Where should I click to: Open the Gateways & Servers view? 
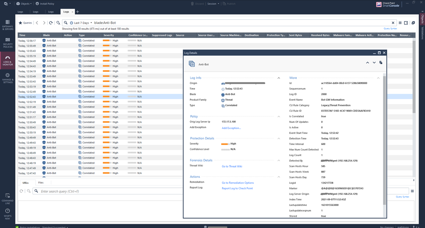(x=8, y=24)
